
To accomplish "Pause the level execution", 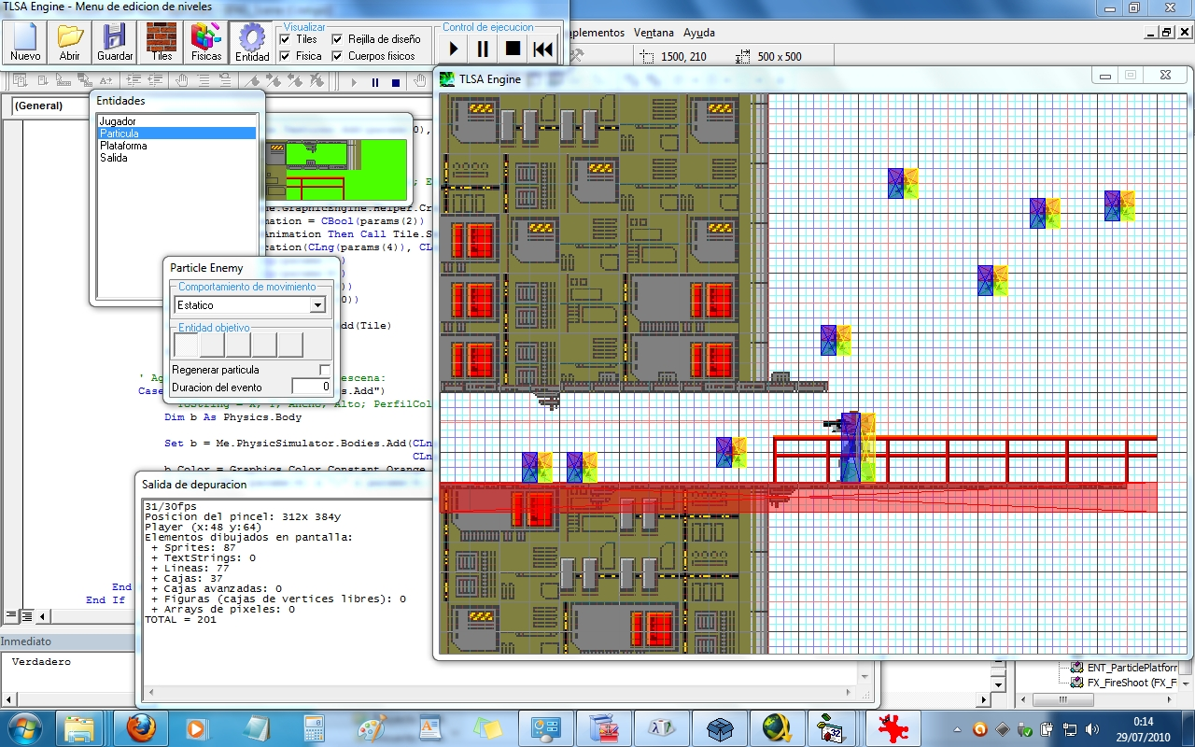I will pos(483,49).
